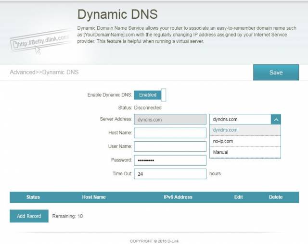
Task: Click the Edit column header
Action: click(x=238, y=197)
